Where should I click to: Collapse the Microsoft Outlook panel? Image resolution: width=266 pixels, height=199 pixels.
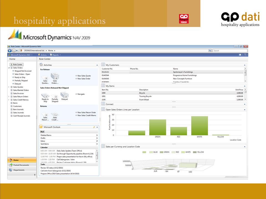(x=97, y=127)
